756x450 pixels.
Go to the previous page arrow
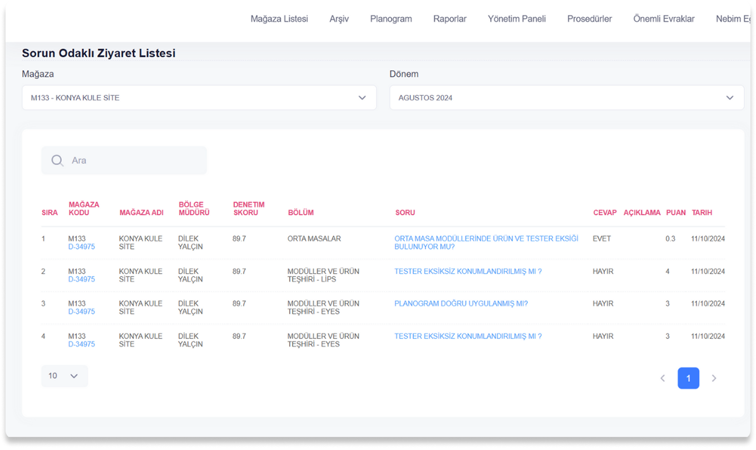(663, 378)
